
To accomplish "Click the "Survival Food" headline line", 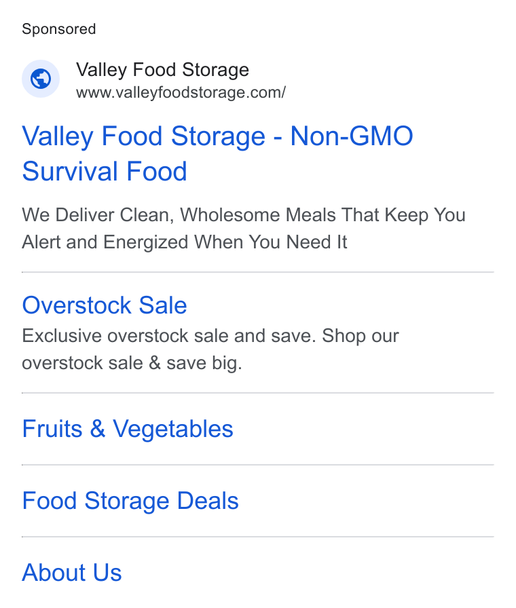I will click(x=105, y=172).
